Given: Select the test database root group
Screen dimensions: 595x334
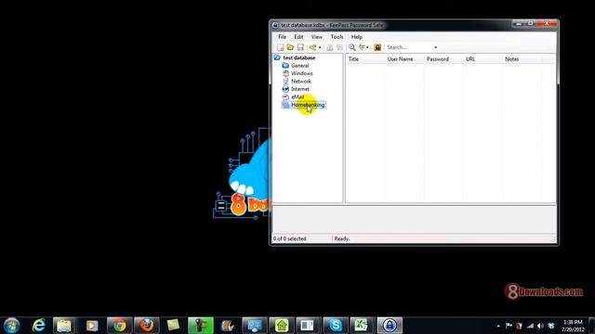Looking at the screenshot, I should point(299,58).
